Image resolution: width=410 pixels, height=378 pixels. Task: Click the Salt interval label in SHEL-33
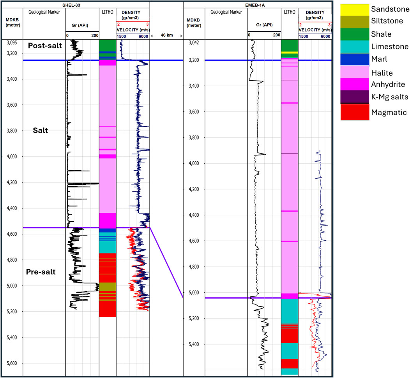(x=40, y=131)
